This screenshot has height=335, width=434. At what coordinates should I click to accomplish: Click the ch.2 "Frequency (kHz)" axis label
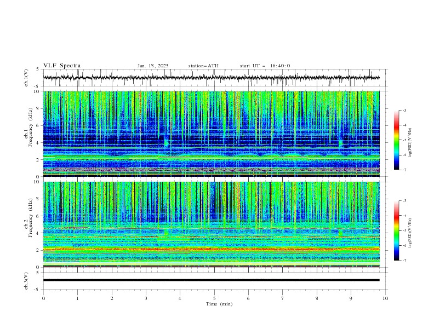pyautogui.click(x=30, y=218)
